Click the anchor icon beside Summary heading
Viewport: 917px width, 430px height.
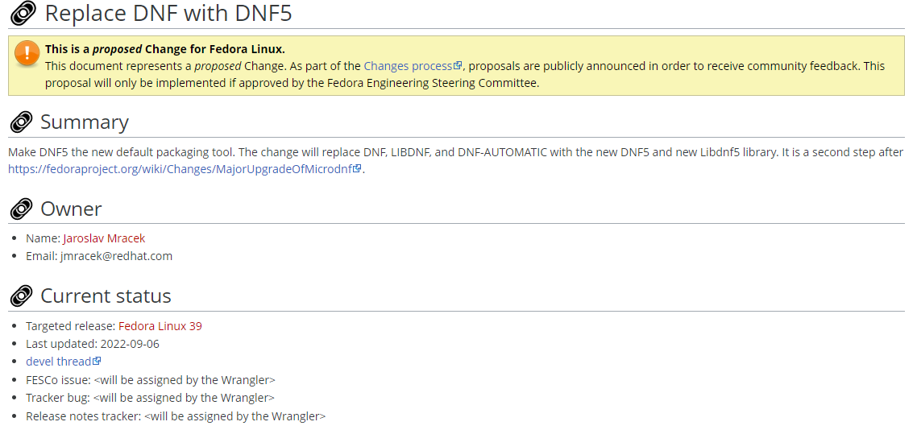(22, 122)
